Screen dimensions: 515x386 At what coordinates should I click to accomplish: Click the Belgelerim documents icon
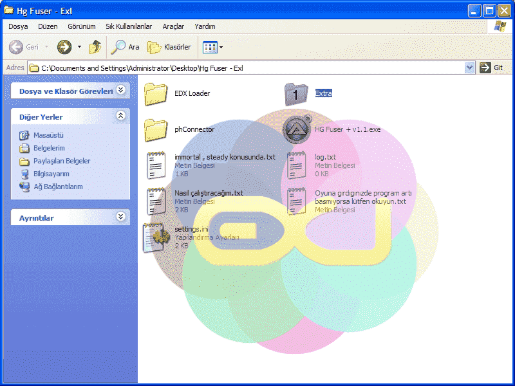[x=24, y=148]
